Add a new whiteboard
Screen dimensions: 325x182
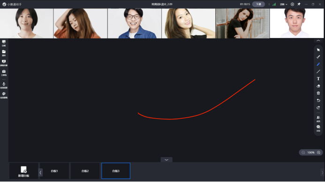(x=23, y=171)
